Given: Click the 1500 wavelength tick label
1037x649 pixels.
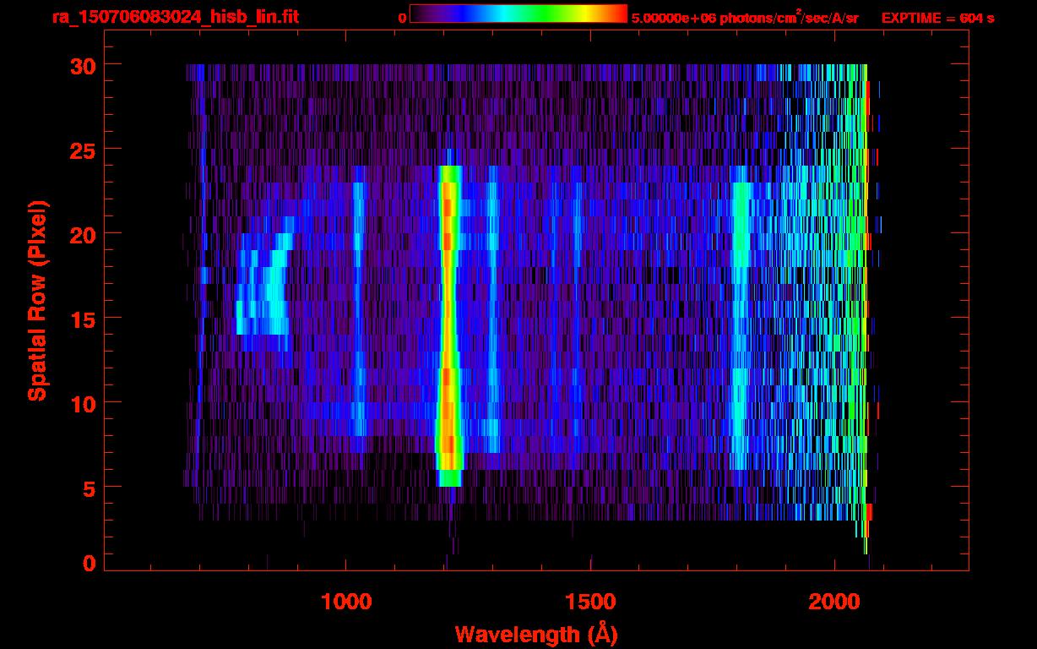Looking at the screenshot, I should point(590,602).
